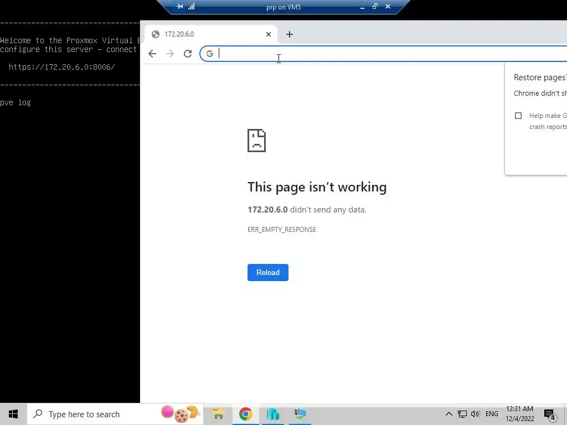
Task: Open the clock showing 12:31 AM
Action: (519, 414)
